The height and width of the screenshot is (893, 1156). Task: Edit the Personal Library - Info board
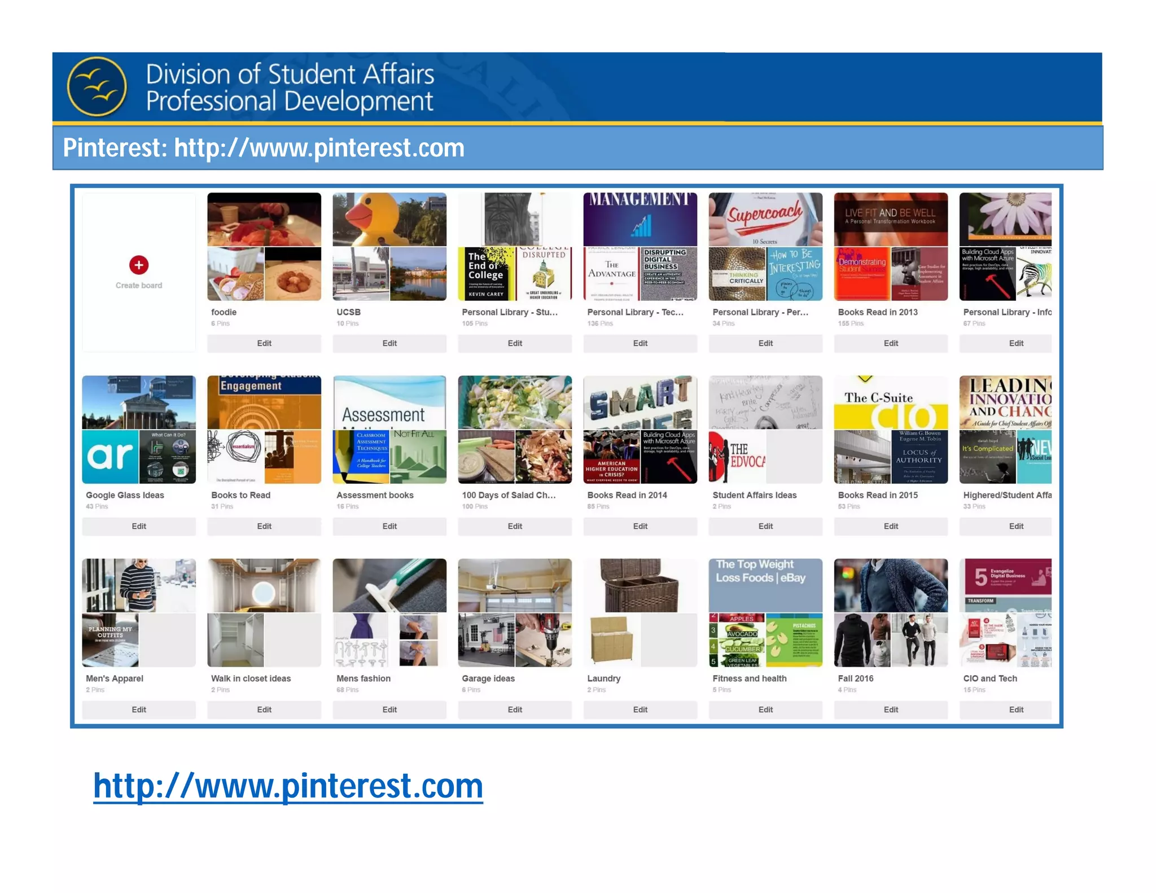1005,343
